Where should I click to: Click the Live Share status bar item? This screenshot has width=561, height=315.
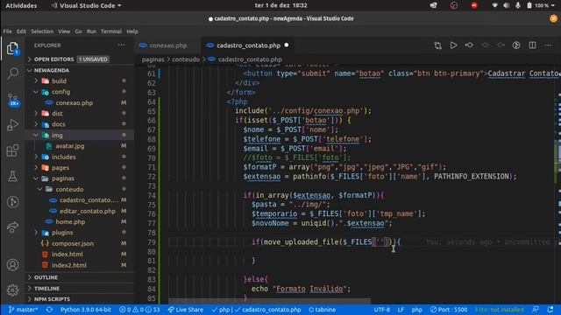185,310
